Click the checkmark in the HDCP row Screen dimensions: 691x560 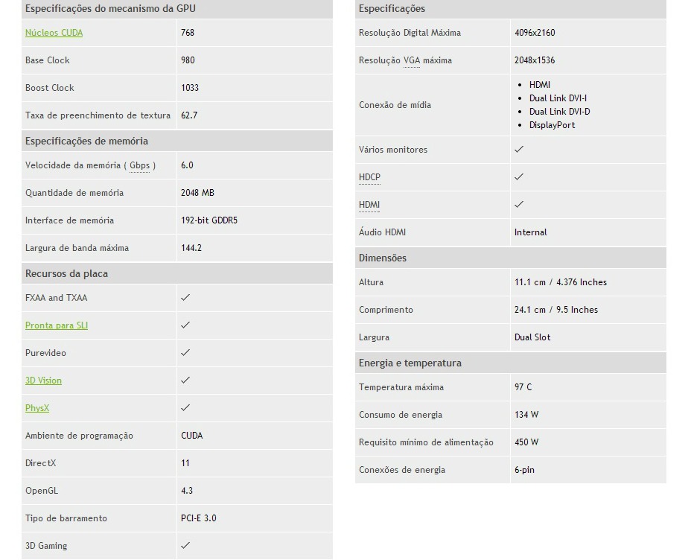click(519, 177)
